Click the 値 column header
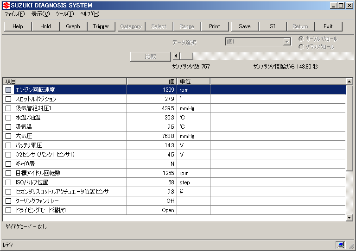This screenshot has height=251, width=356. [x=152, y=81]
